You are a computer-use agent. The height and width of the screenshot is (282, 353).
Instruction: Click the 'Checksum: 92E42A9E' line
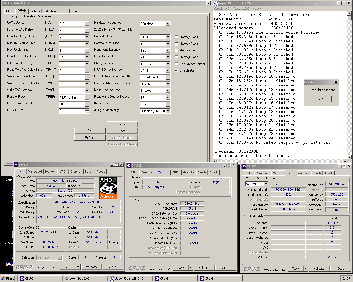[236, 151]
